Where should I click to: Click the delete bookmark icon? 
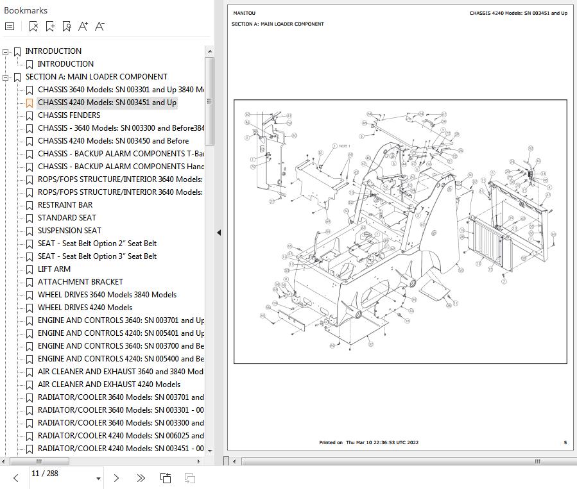pos(33,26)
